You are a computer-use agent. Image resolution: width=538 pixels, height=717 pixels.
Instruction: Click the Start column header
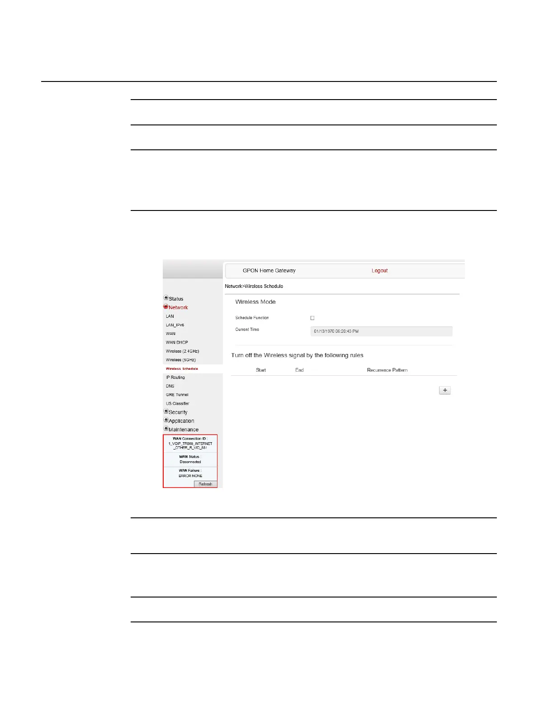[261, 370]
